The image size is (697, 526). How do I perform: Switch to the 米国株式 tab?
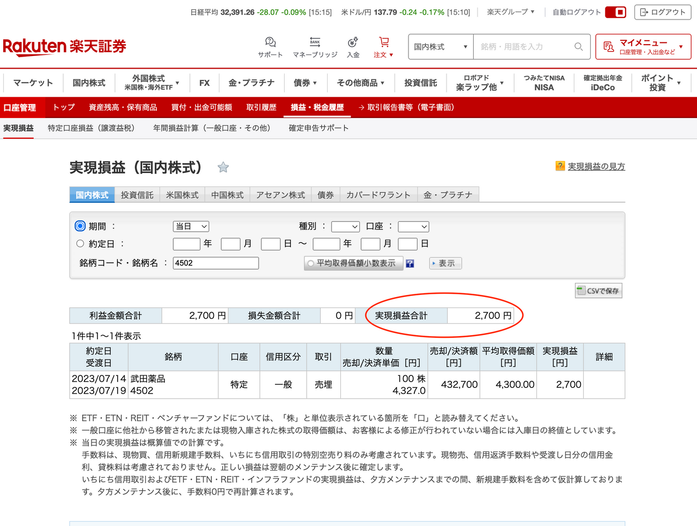click(181, 194)
